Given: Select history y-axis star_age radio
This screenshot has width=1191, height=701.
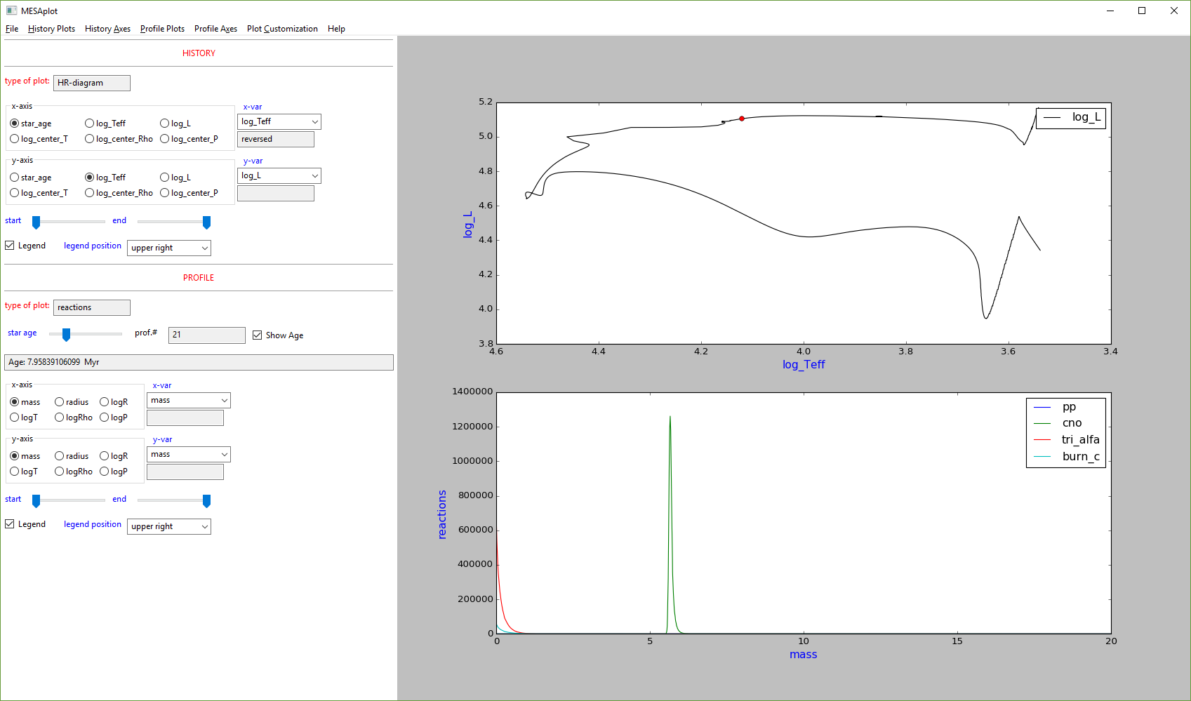Looking at the screenshot, I should coord(14,178).
